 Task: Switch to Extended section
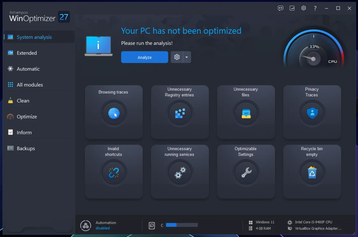click(39, 53)
